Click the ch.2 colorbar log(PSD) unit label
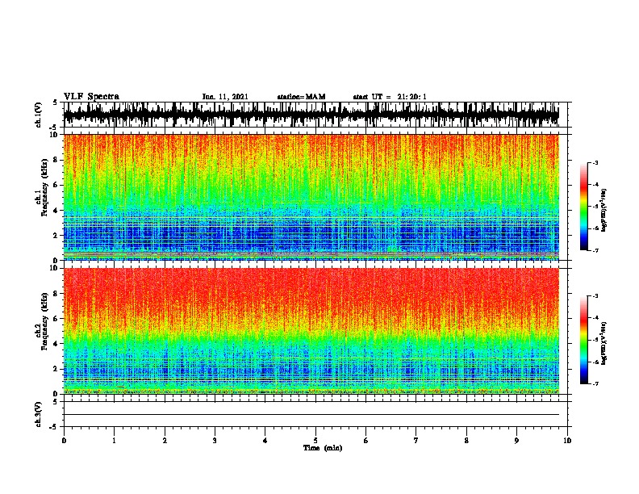 click(x=604, y=343)
